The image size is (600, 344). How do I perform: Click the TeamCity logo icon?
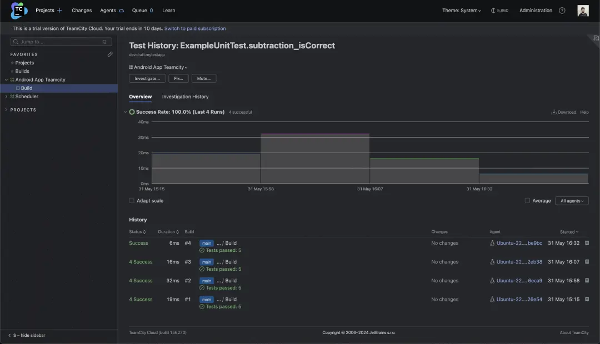[x=19, y=11]
